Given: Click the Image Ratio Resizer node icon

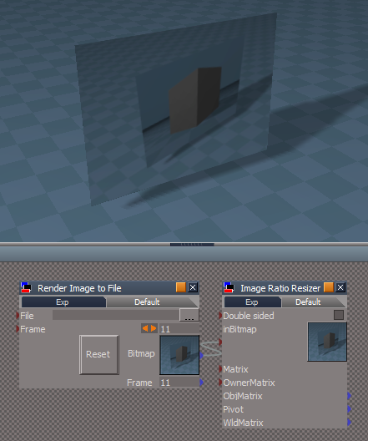Looking at the screenshot, I should point(229,287).
